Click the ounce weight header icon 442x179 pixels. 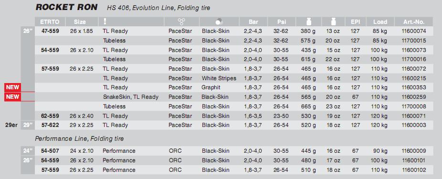point(333,21)
